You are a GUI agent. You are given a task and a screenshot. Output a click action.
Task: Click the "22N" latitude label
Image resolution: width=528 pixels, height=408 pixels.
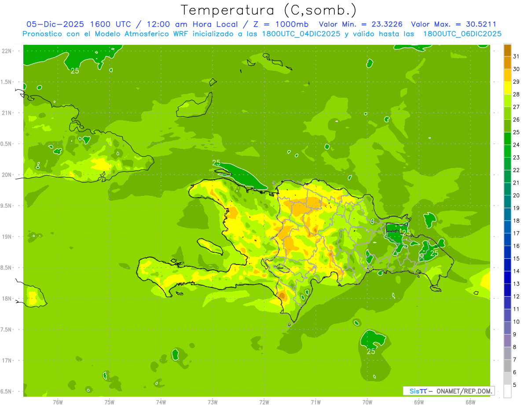point(7,51)
